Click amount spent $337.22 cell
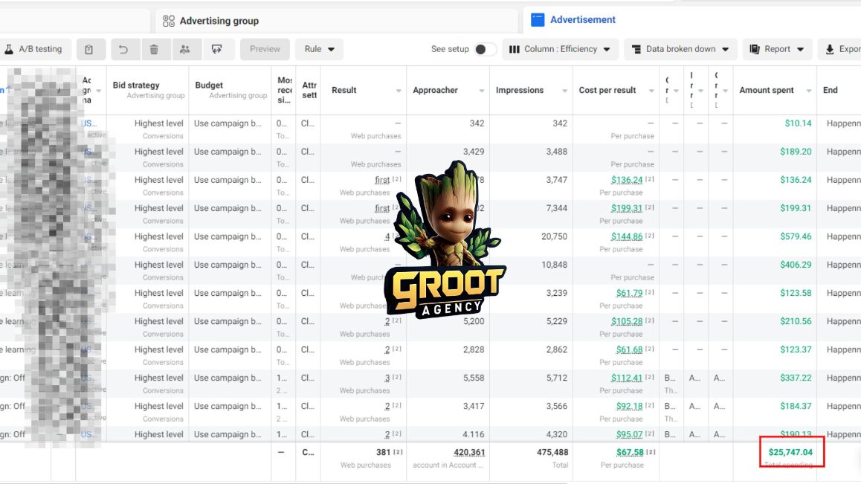861x484 pixels. tap(796, 378)
